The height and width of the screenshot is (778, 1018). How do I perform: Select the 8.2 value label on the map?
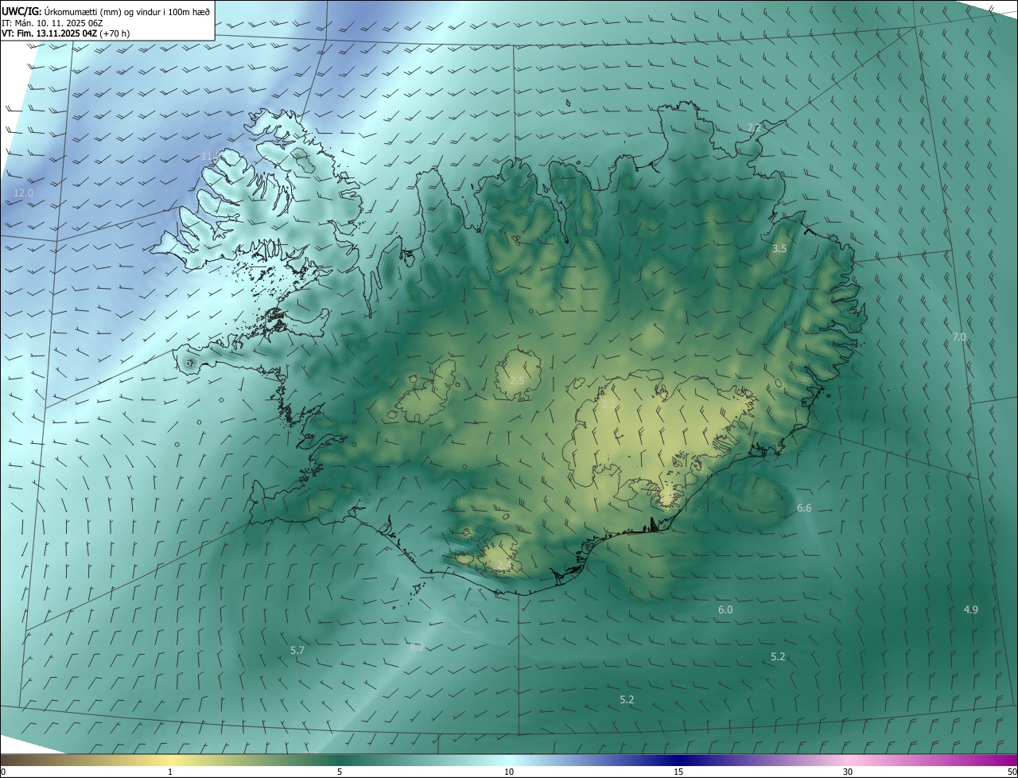tap(417, 648)
